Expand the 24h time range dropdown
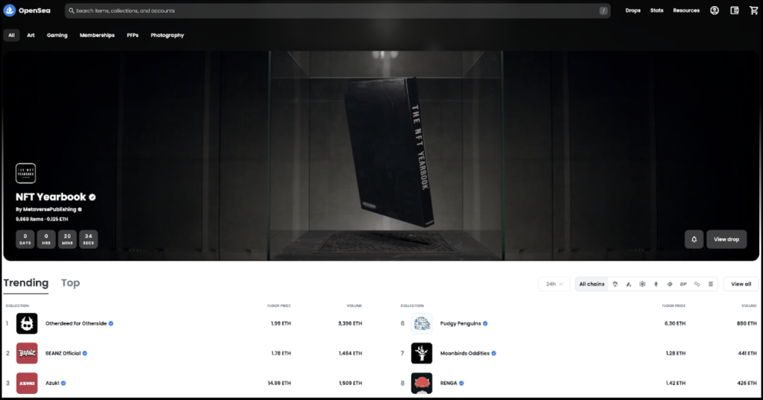Image resolution: width=763 pixels, height=400 pixels. (554, 284)
